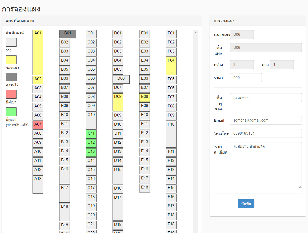Click the booked stall A01
Screen dimensions: 308x233
tap(38, 53)
